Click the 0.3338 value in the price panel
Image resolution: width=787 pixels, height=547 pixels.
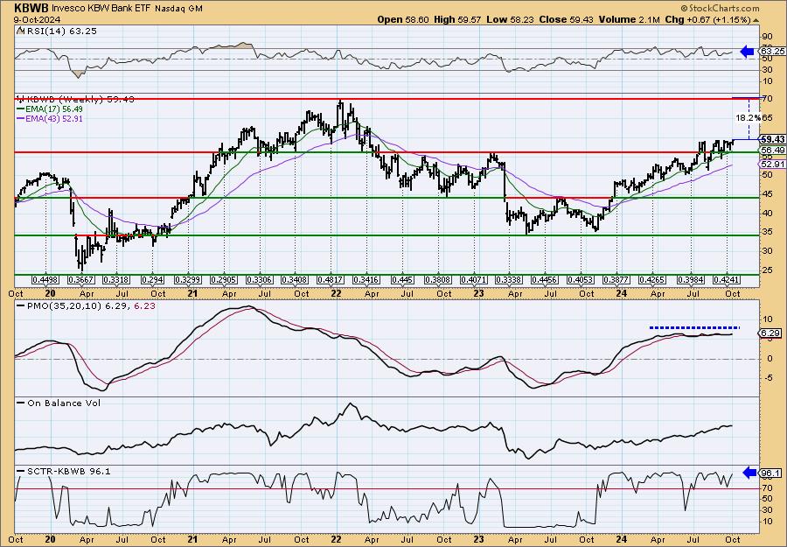coord(509,280)
